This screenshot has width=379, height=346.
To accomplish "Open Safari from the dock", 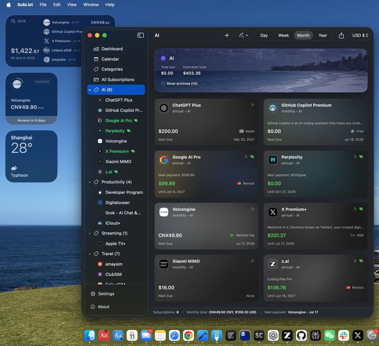I will click(x=174, y=336).
